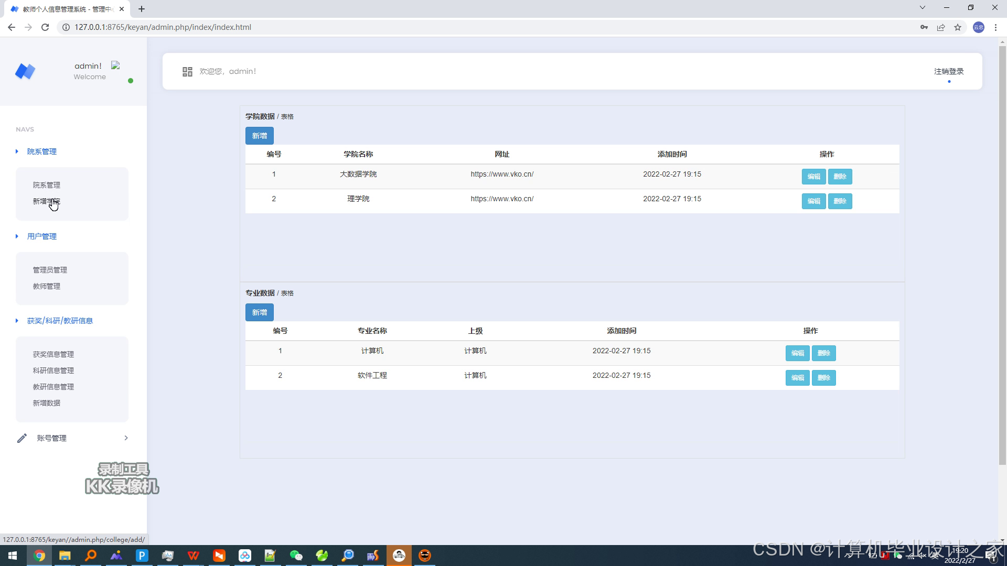Expand 账号管理 with the chevron arrow
This screenshot has width=1007, height=566.
click(x=126, y=438)
